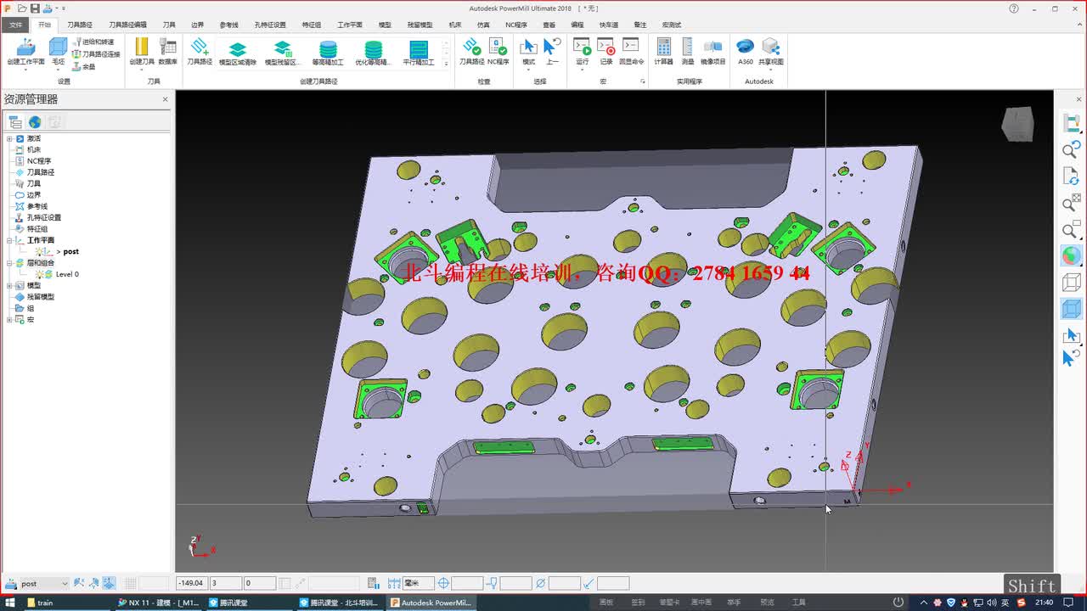Select the NC程序 tree item

point(38,161)
